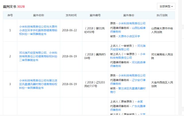The height and width of the screenshot is (116, 184).
Task: Open law firm 山西弘韬律师事务所 link
Action: [x=128, y=30]
